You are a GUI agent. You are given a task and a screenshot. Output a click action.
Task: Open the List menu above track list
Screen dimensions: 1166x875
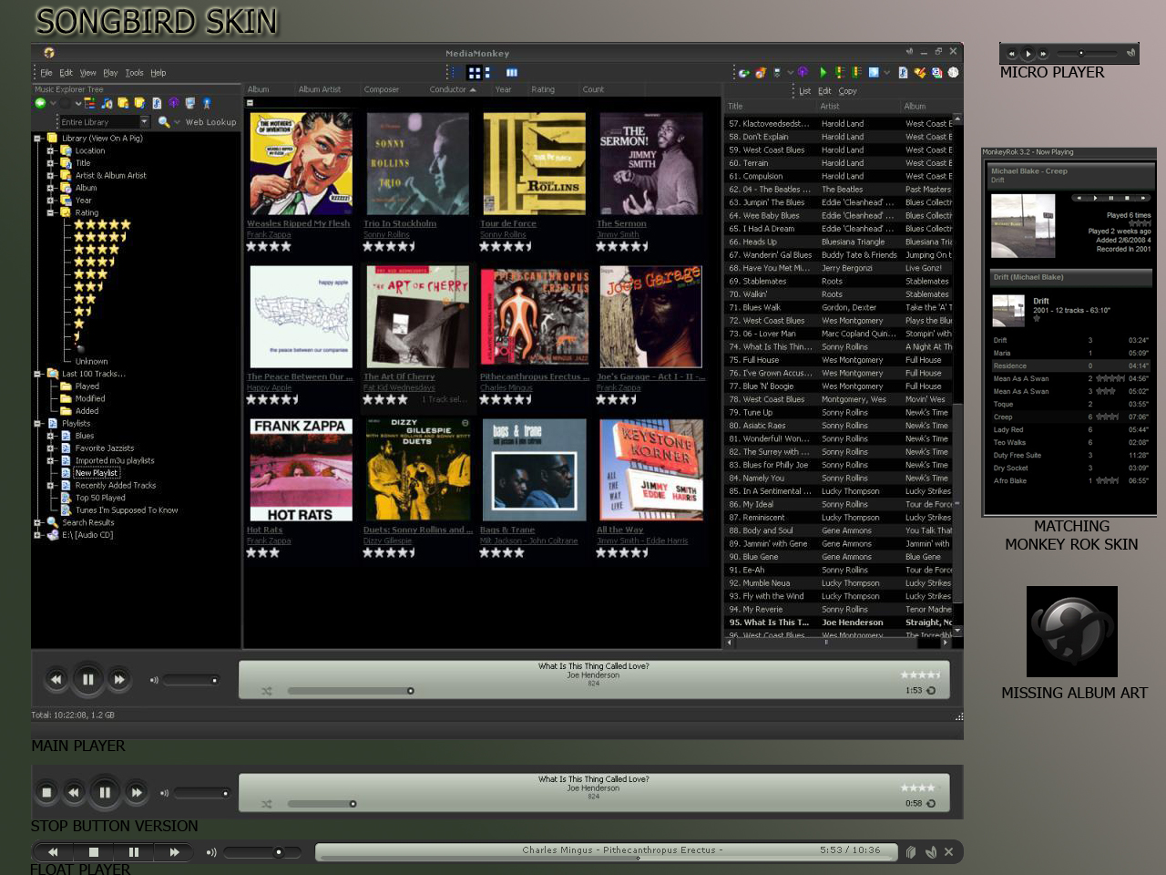click(x=804, y=91)
